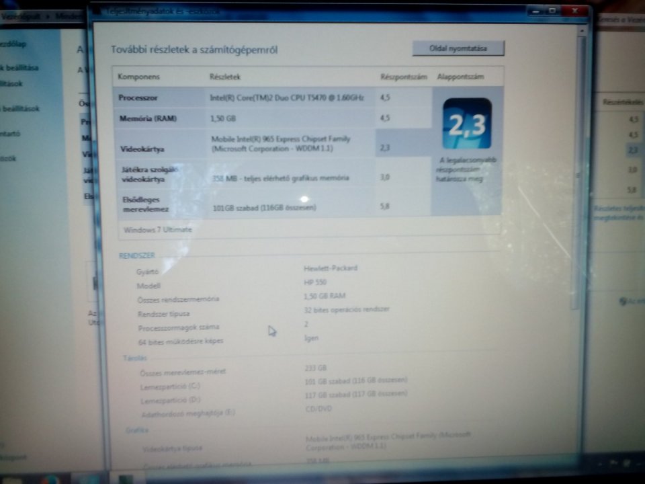Select the HP 550 model value
Viewport: 645px width, 484px height.
click(314, 282)
